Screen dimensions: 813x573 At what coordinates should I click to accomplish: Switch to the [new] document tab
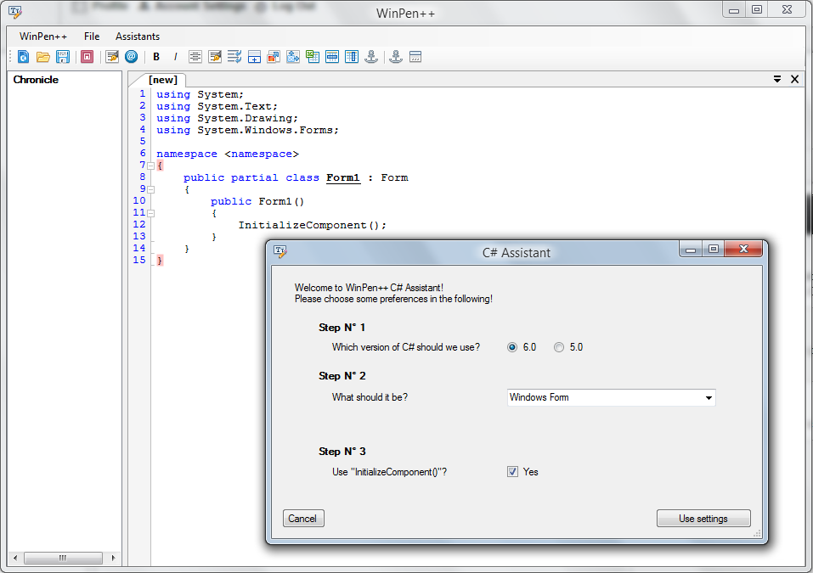163,80
